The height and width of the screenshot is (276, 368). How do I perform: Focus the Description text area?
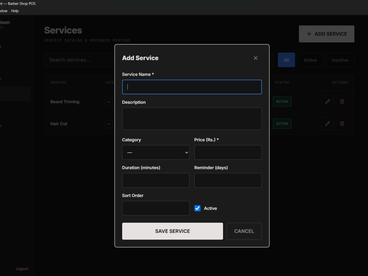point(192,119)
